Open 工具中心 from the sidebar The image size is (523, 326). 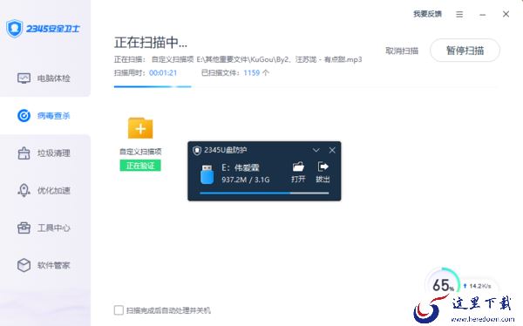pyautogui.click(x=45, y=228)
